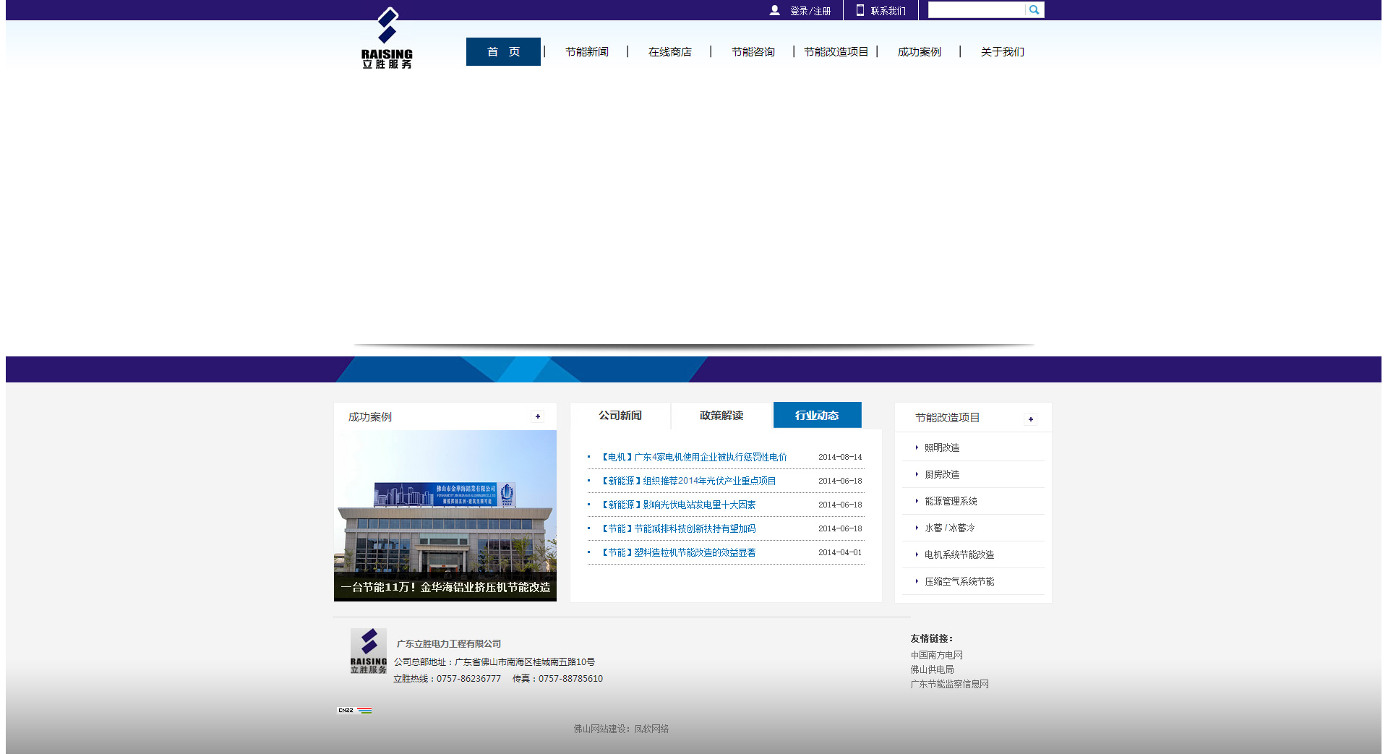Switch to the 公司新闻 tab
Screen dimensions: 1388x754
point(620,416)
